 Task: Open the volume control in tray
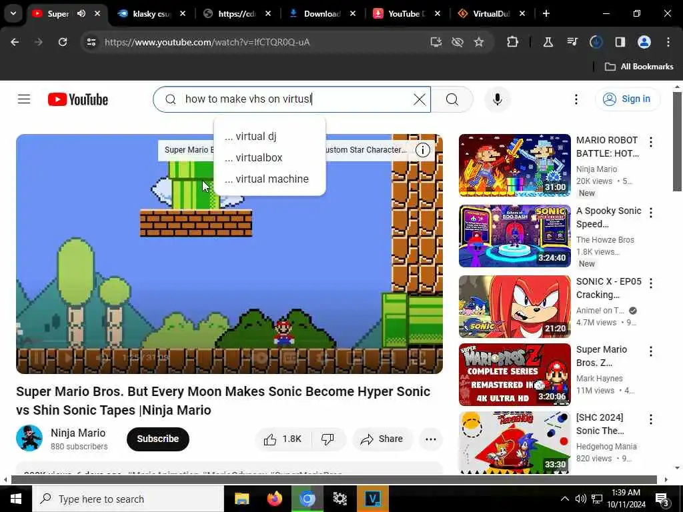[x=581, y=499]
